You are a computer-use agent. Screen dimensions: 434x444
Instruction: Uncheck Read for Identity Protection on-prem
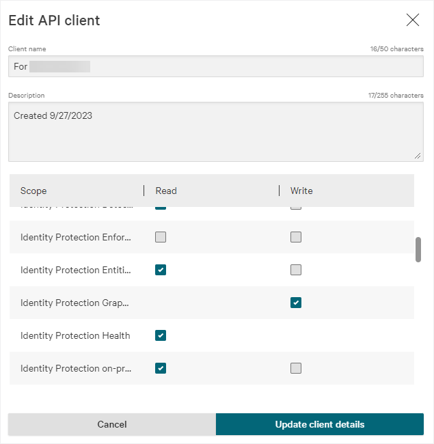[161, 368]
